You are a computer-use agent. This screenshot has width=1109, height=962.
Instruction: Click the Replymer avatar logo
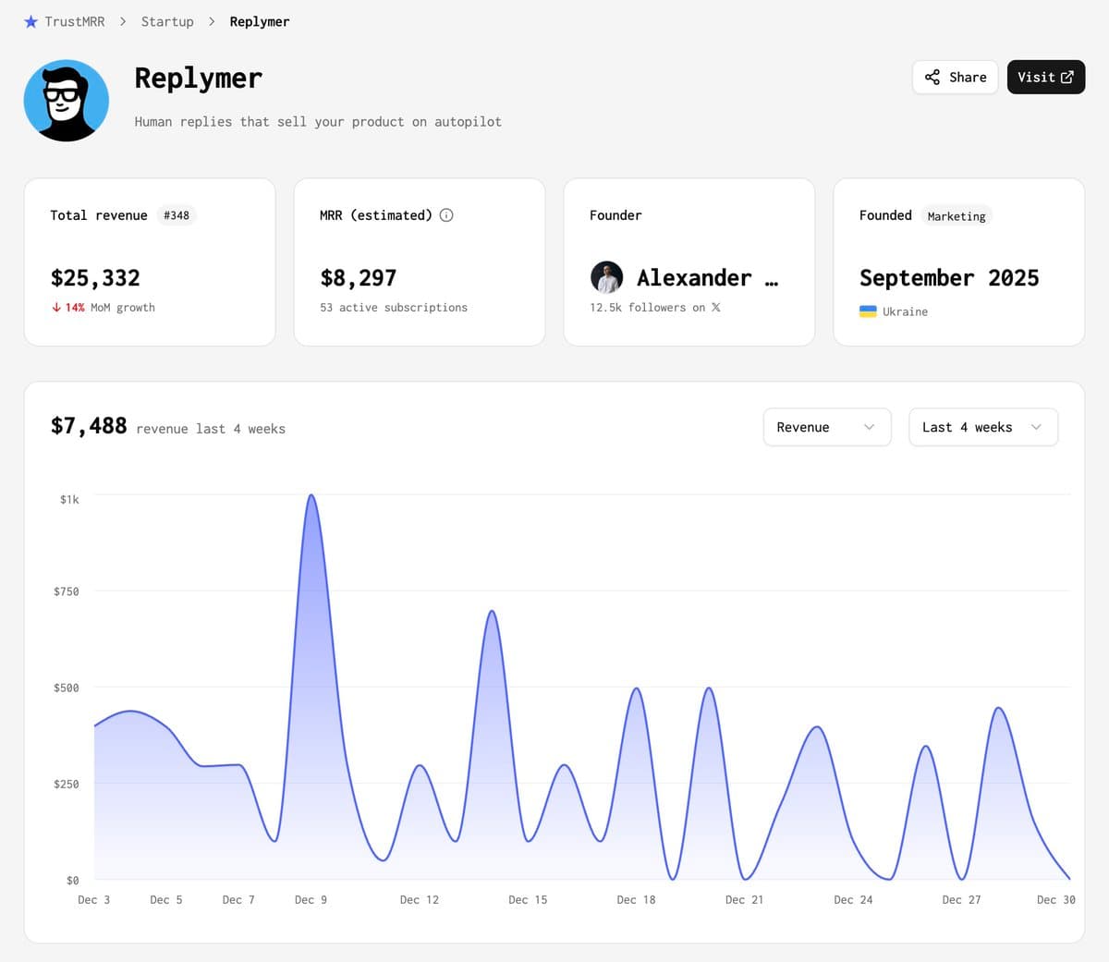67,101
